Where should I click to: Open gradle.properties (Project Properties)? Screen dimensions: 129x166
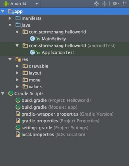pyautogui.click(x=60, y=121)
